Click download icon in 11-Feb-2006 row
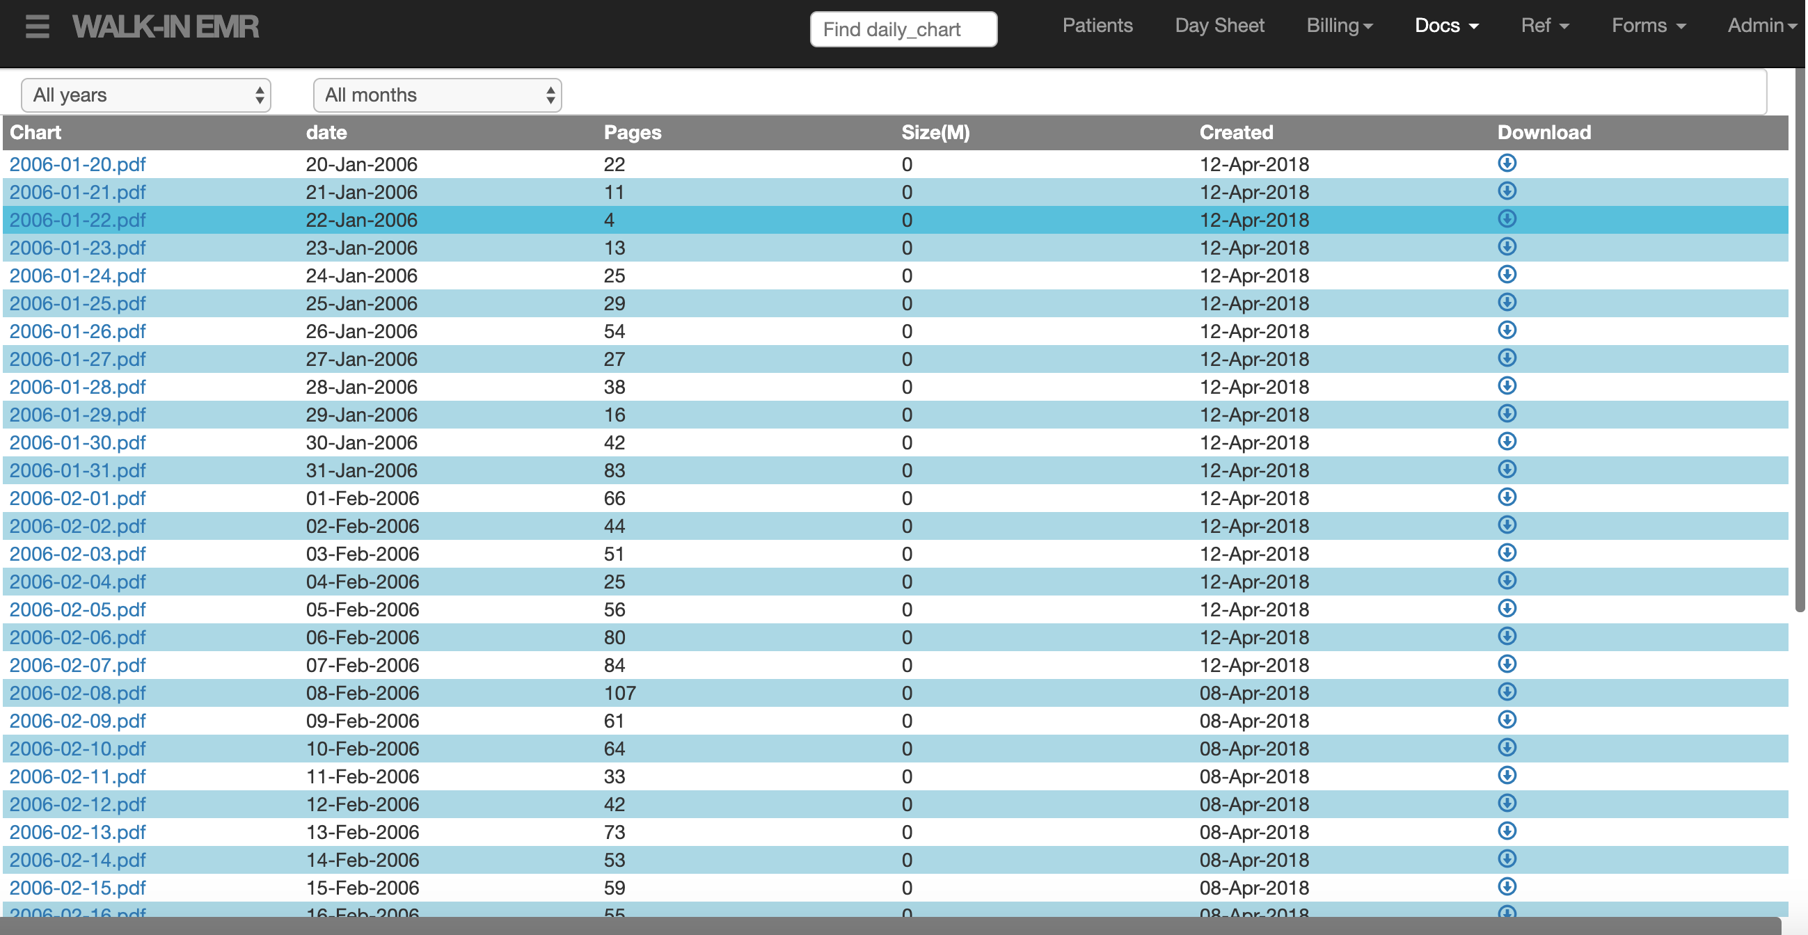Image resolution: width=1808 pixels, height=935 pixels. [1506, 775]
